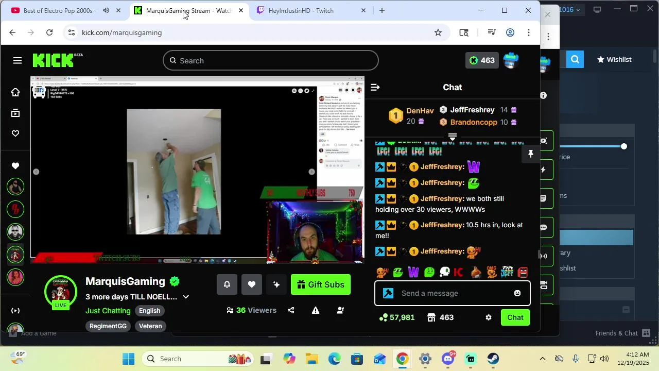The height and width of the screenshot is (371, 659).
Task: Mute the Electro Pop tab audio icon
Action: pos(106,10)
